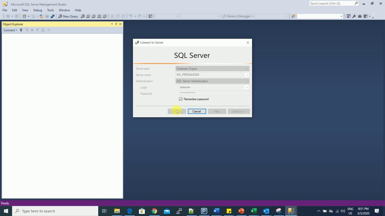Open the File menu

(x=5, y=10)
